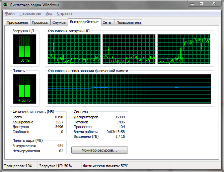The image size is (224, 172).
Task: Click status bar text Физическая память: 57%
Action: pyautogui.click(x=106, y=166)
